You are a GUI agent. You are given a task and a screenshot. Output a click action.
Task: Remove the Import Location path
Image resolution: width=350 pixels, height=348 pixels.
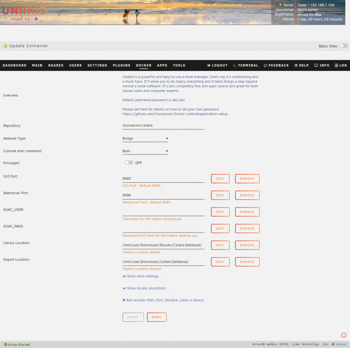click(x=247, y=262)
